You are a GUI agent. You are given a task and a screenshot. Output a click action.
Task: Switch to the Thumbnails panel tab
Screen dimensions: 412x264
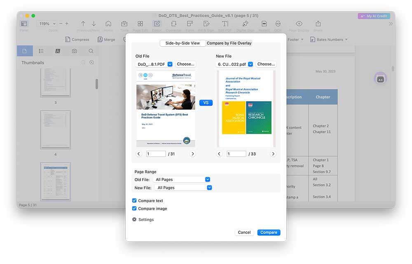coord(25,51)
